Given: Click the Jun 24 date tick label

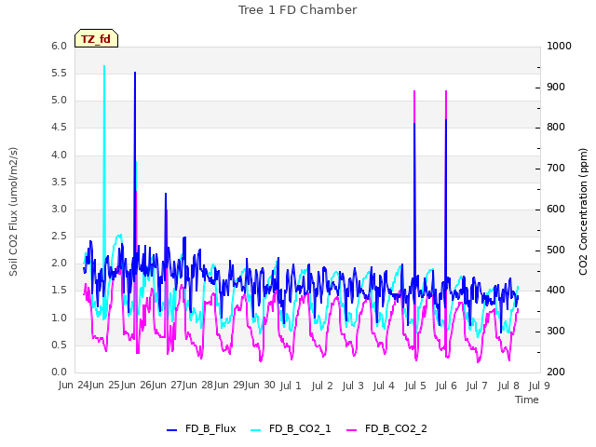Looking at the screenshot, I should [74, 385].
